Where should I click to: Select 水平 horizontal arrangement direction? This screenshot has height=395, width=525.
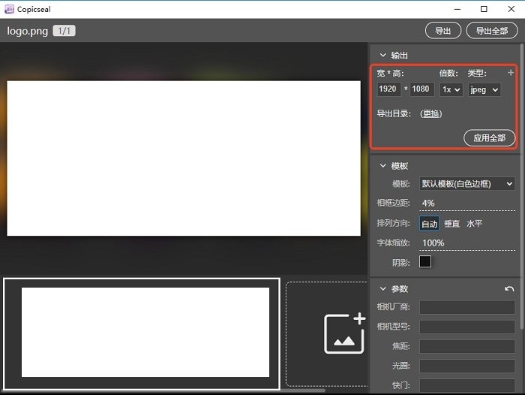(x=474, y=224)
